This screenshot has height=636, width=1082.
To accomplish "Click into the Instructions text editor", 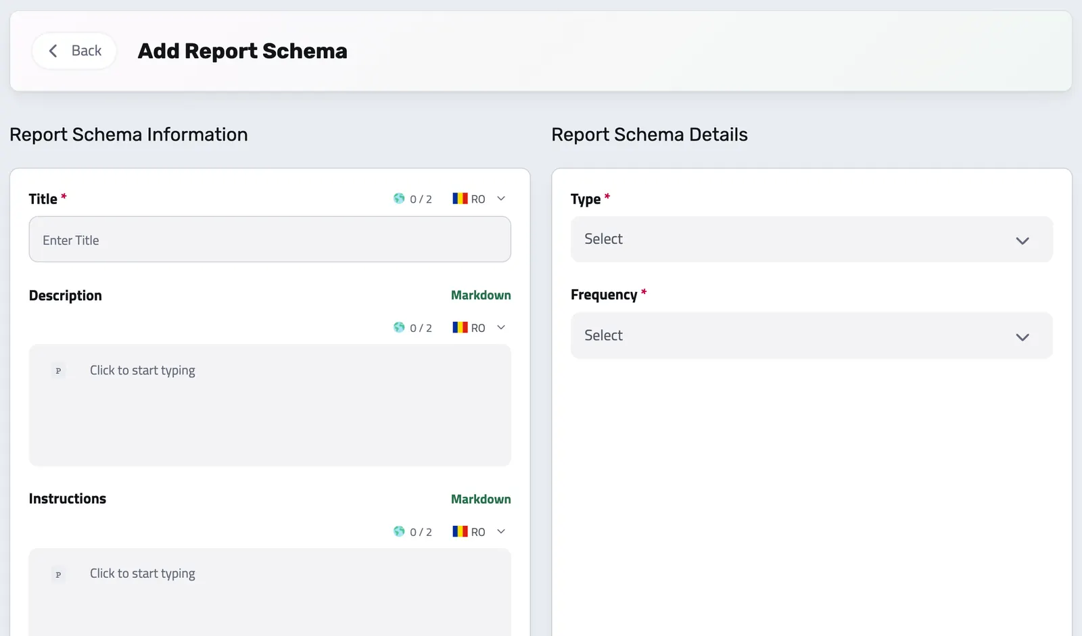I will (270, 593).
